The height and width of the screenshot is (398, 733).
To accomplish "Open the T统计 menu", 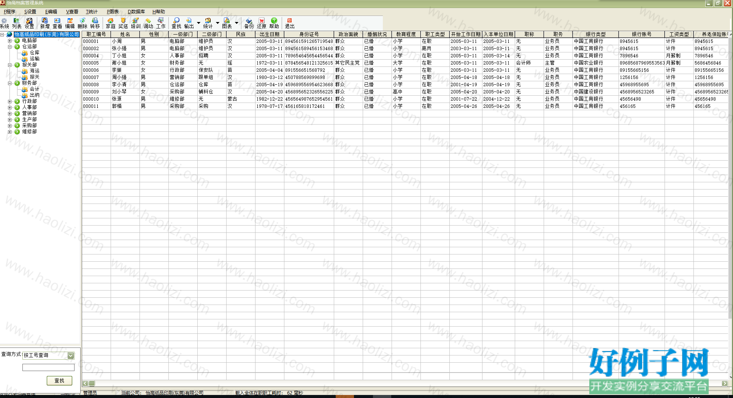I will point(92,12).
